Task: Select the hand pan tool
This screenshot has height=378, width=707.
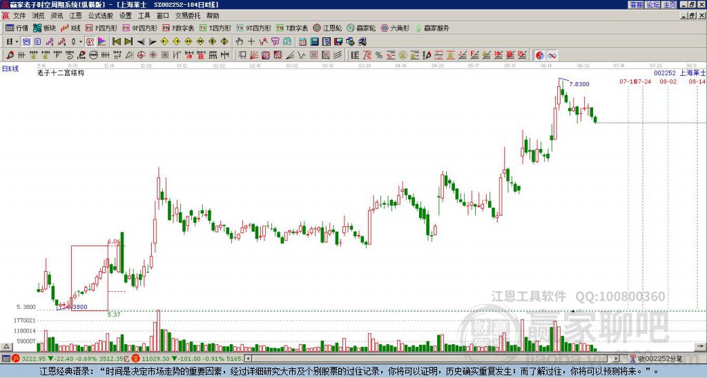Action: coord(240,42)
